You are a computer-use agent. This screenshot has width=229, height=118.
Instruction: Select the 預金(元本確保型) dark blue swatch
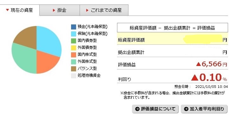[74, 27]
